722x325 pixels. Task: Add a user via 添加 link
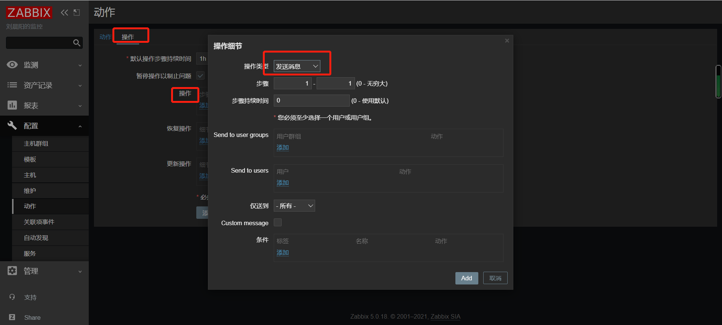click(x=283, y=183)
